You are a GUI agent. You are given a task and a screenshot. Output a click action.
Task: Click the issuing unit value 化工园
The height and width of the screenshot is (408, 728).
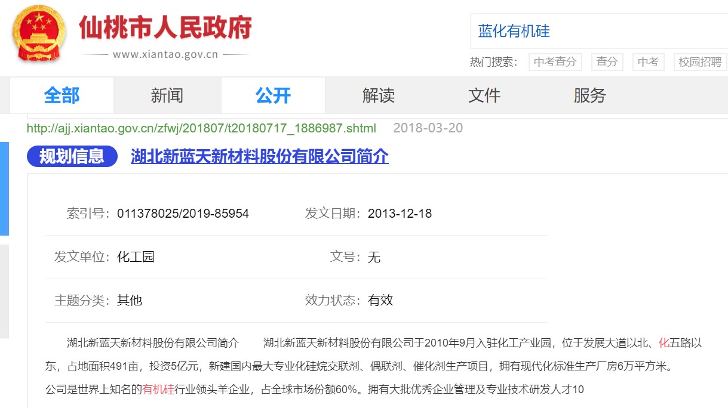pyautogui.click(x=136, y=257)
